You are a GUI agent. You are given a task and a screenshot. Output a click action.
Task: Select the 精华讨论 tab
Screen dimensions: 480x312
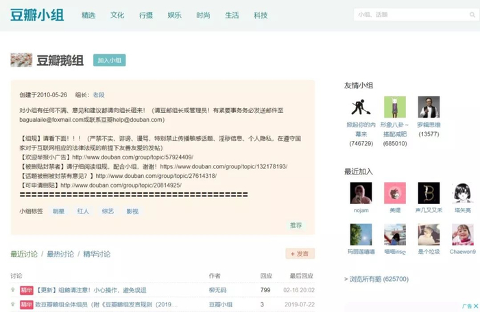[x=97, y=254]
